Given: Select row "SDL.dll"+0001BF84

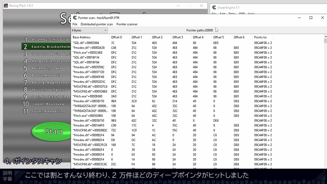Looking at the screenshot, I should (172, 62).
